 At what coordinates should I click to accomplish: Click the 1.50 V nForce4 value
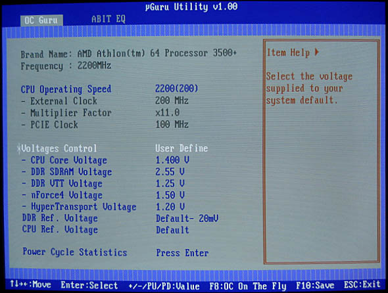click(170, 195)
